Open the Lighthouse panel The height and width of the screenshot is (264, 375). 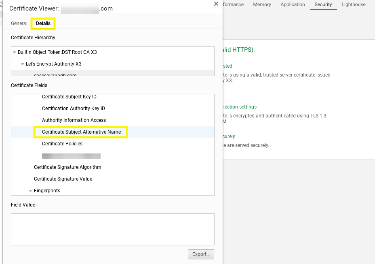tap(354, 4)
